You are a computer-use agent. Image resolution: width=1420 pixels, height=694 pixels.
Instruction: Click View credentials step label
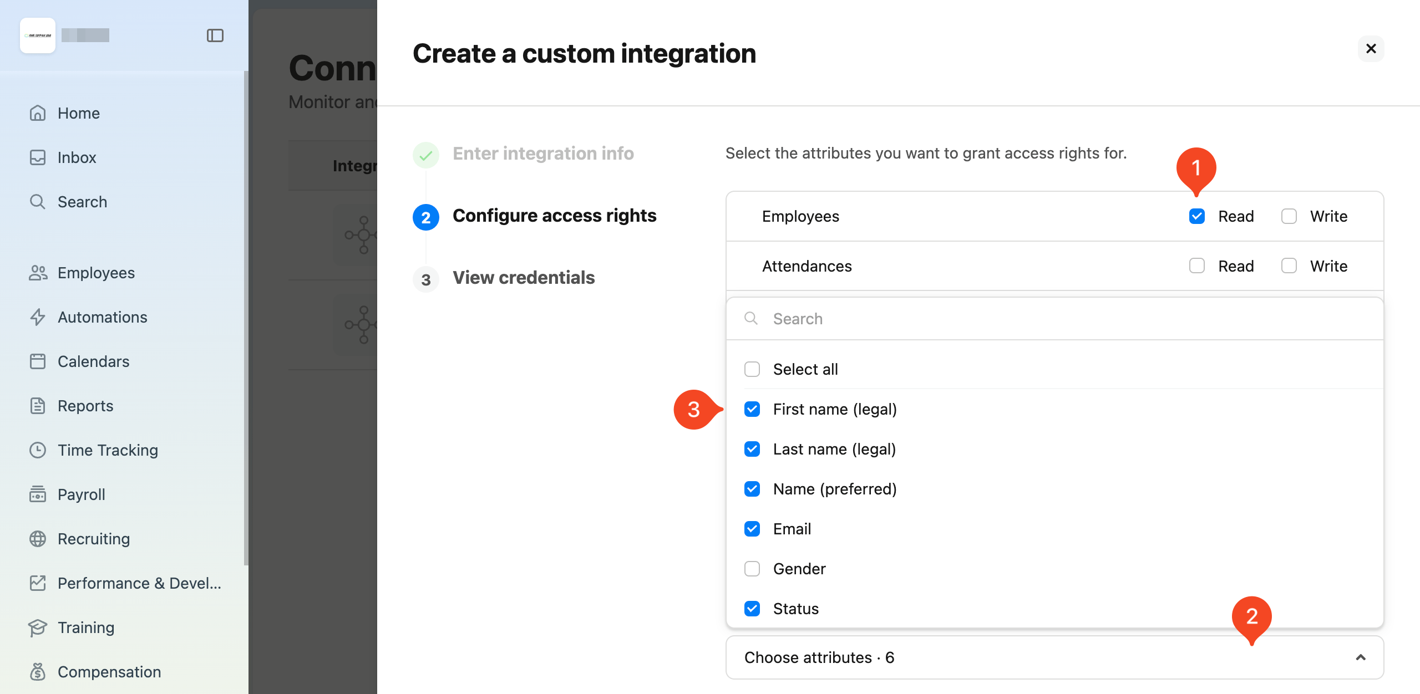click(x=524, y=277)
